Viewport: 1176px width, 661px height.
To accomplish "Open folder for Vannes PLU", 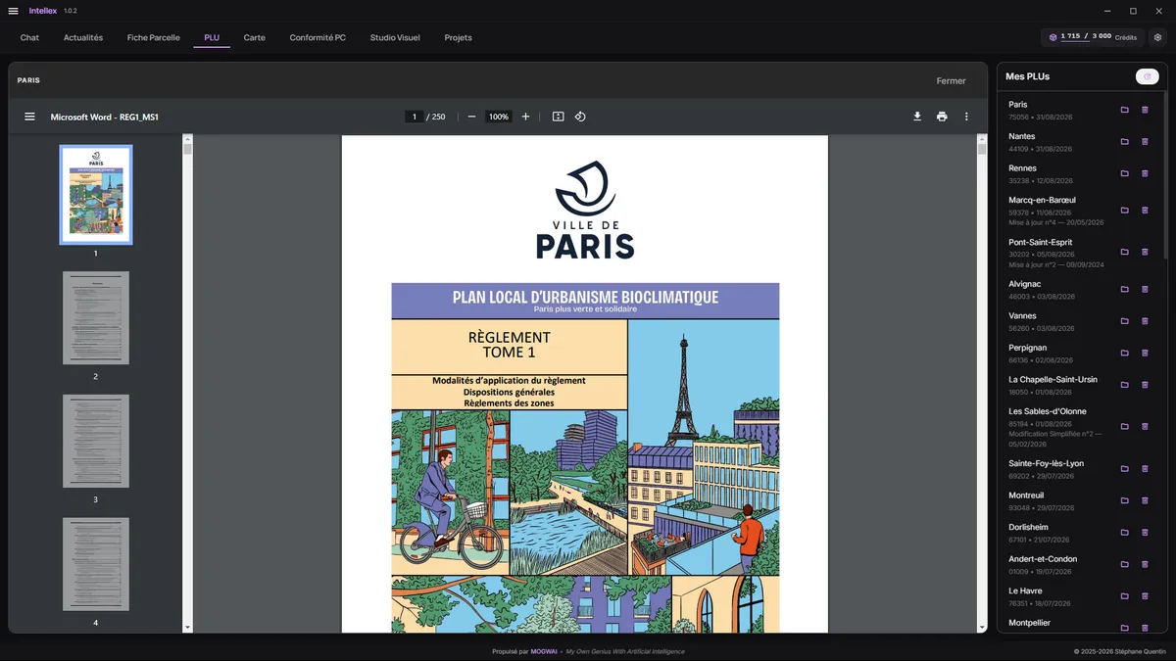I will coord(1125,321).
